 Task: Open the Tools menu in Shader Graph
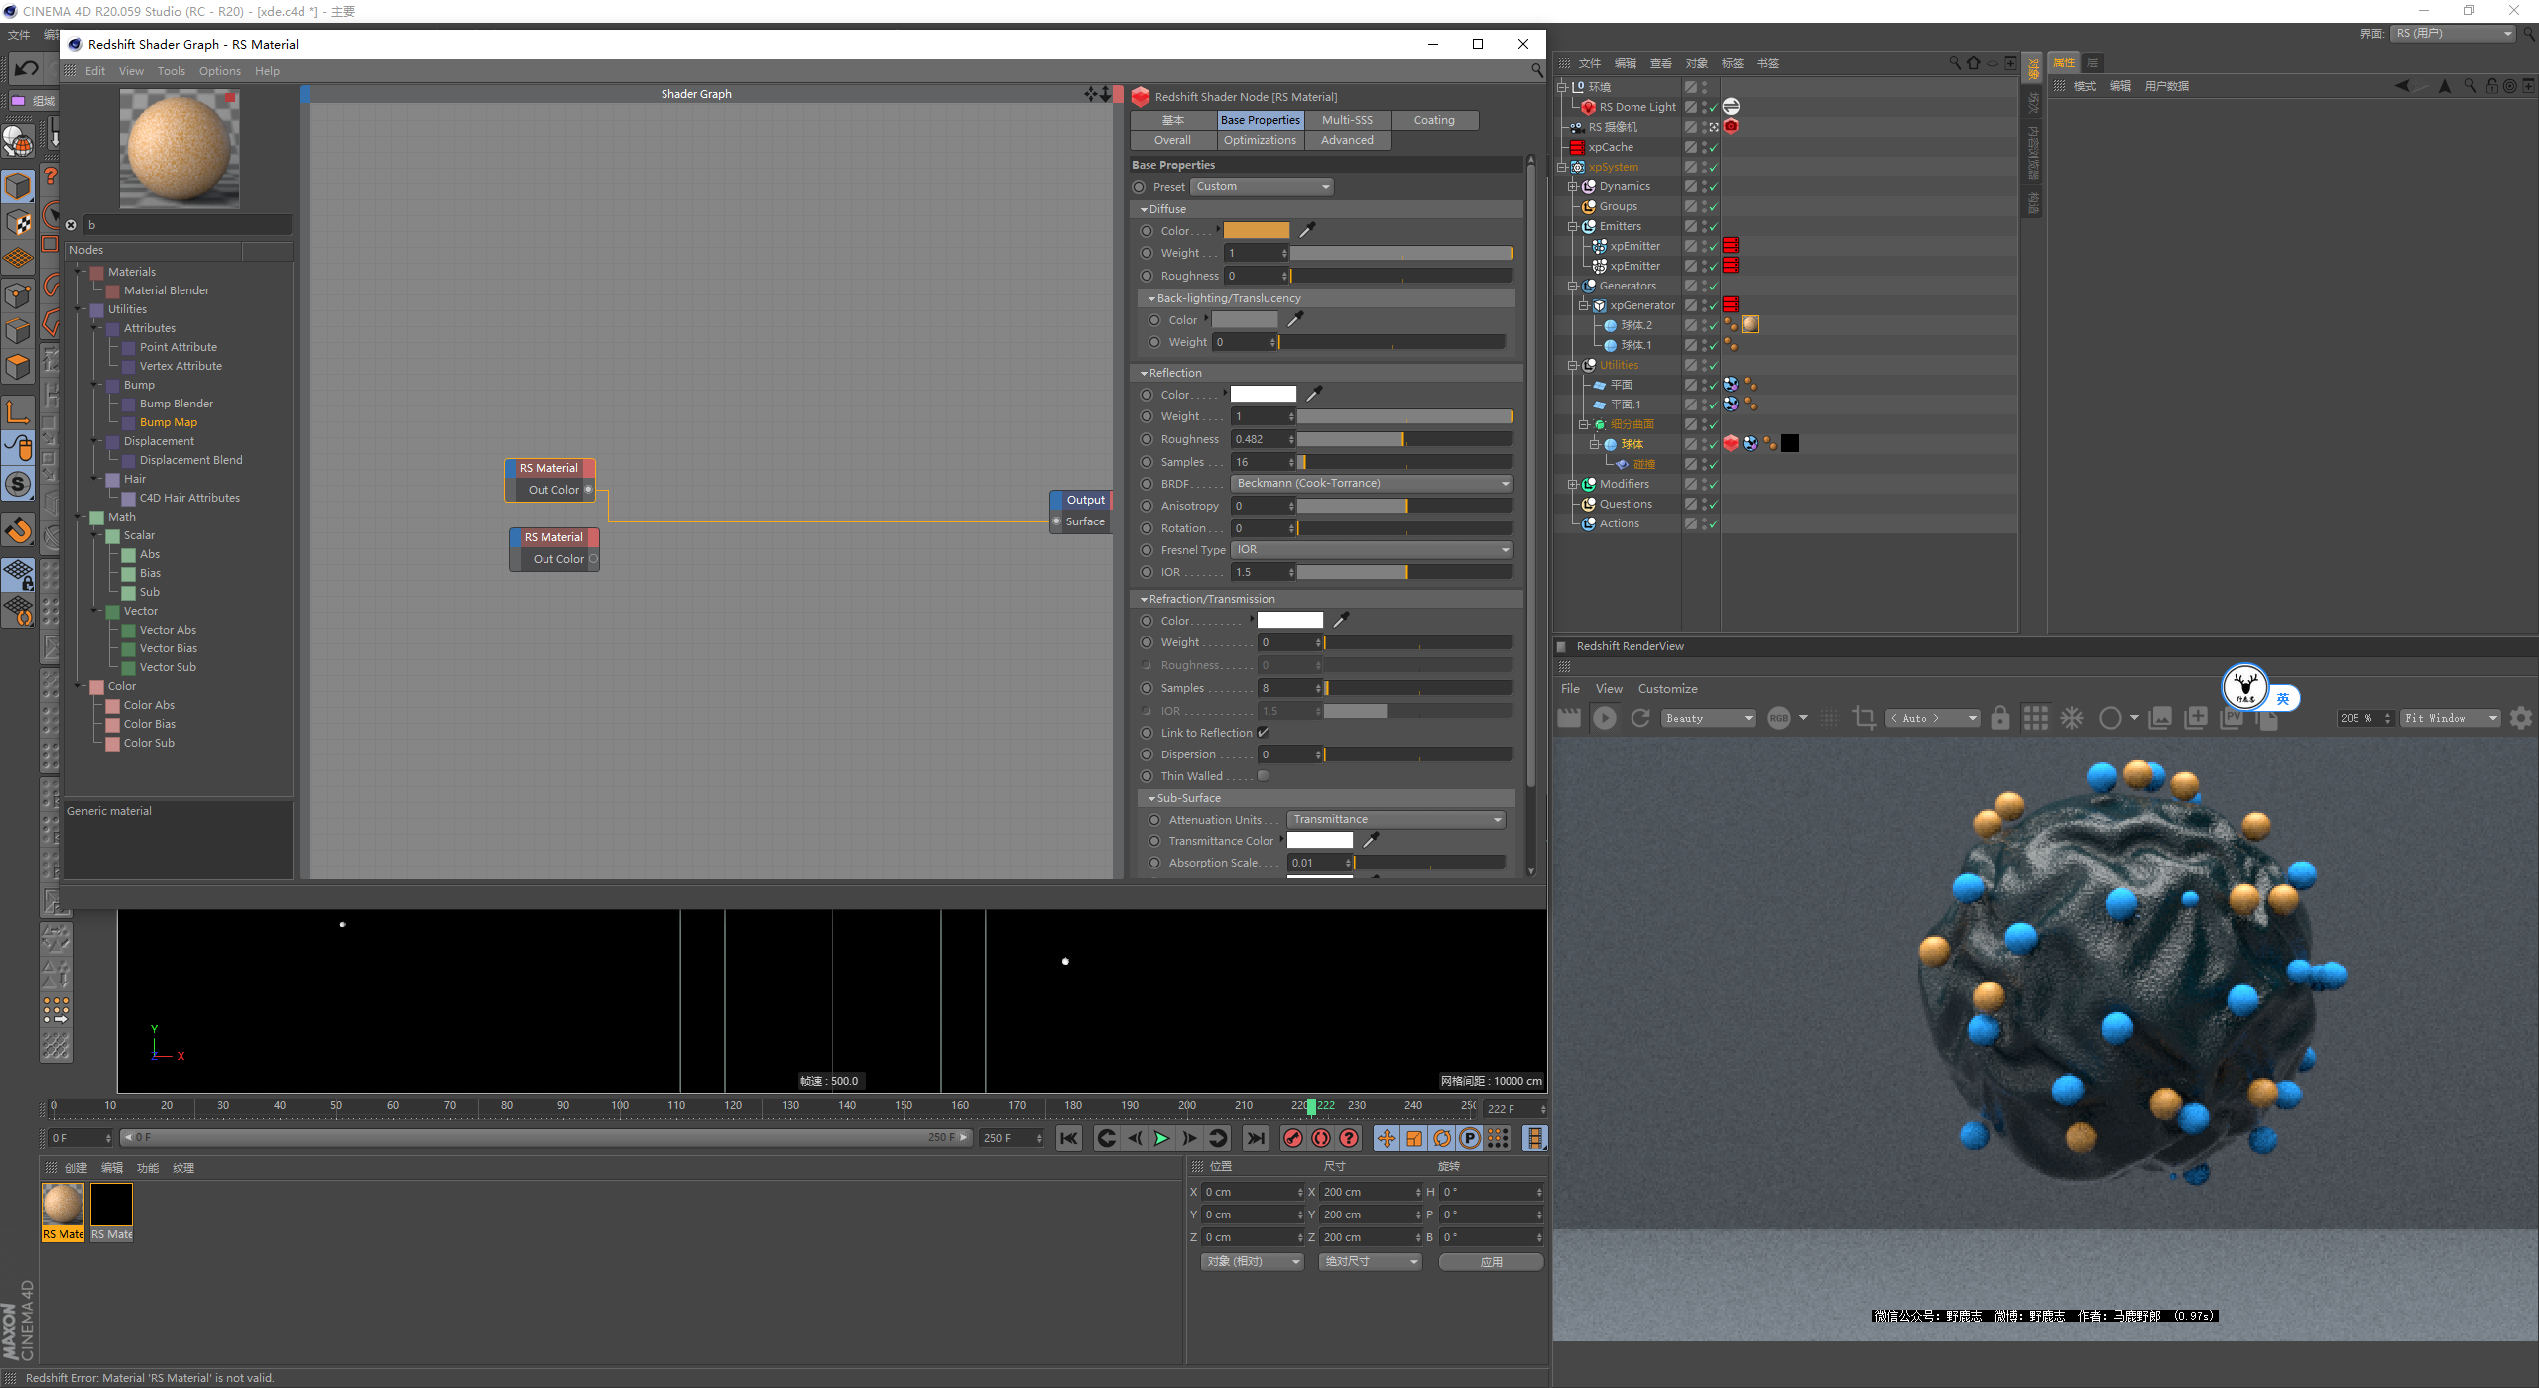point(171,71)
